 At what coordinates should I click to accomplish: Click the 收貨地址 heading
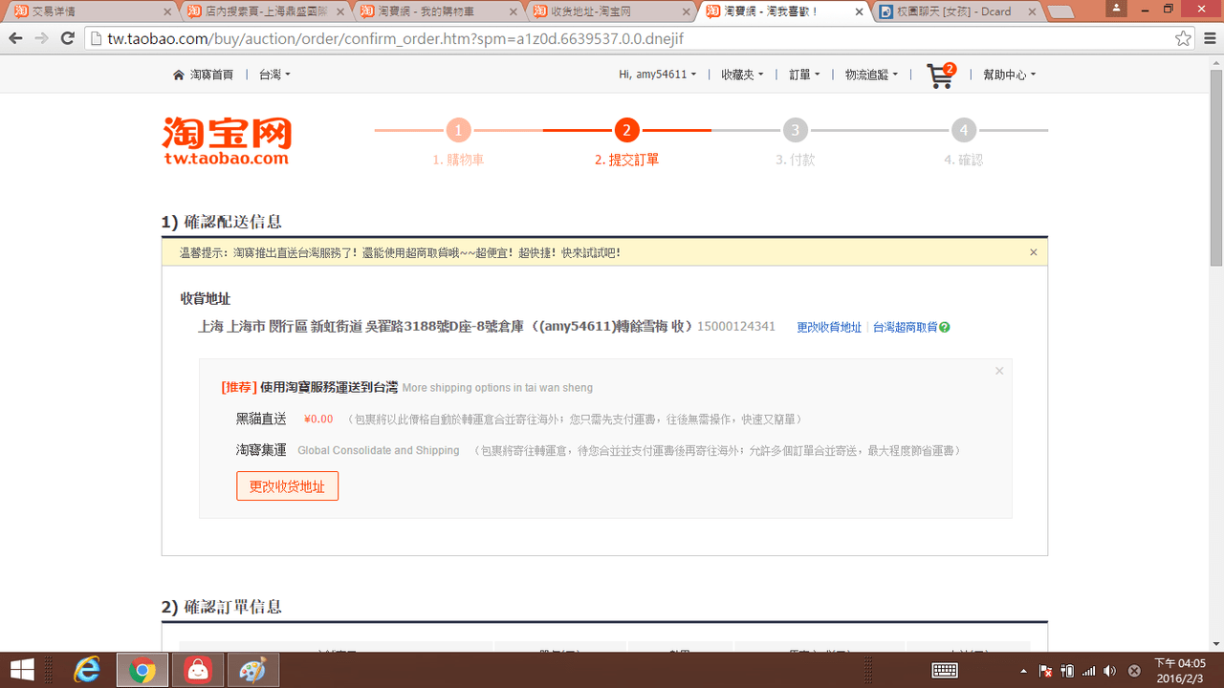pos(206,298)
